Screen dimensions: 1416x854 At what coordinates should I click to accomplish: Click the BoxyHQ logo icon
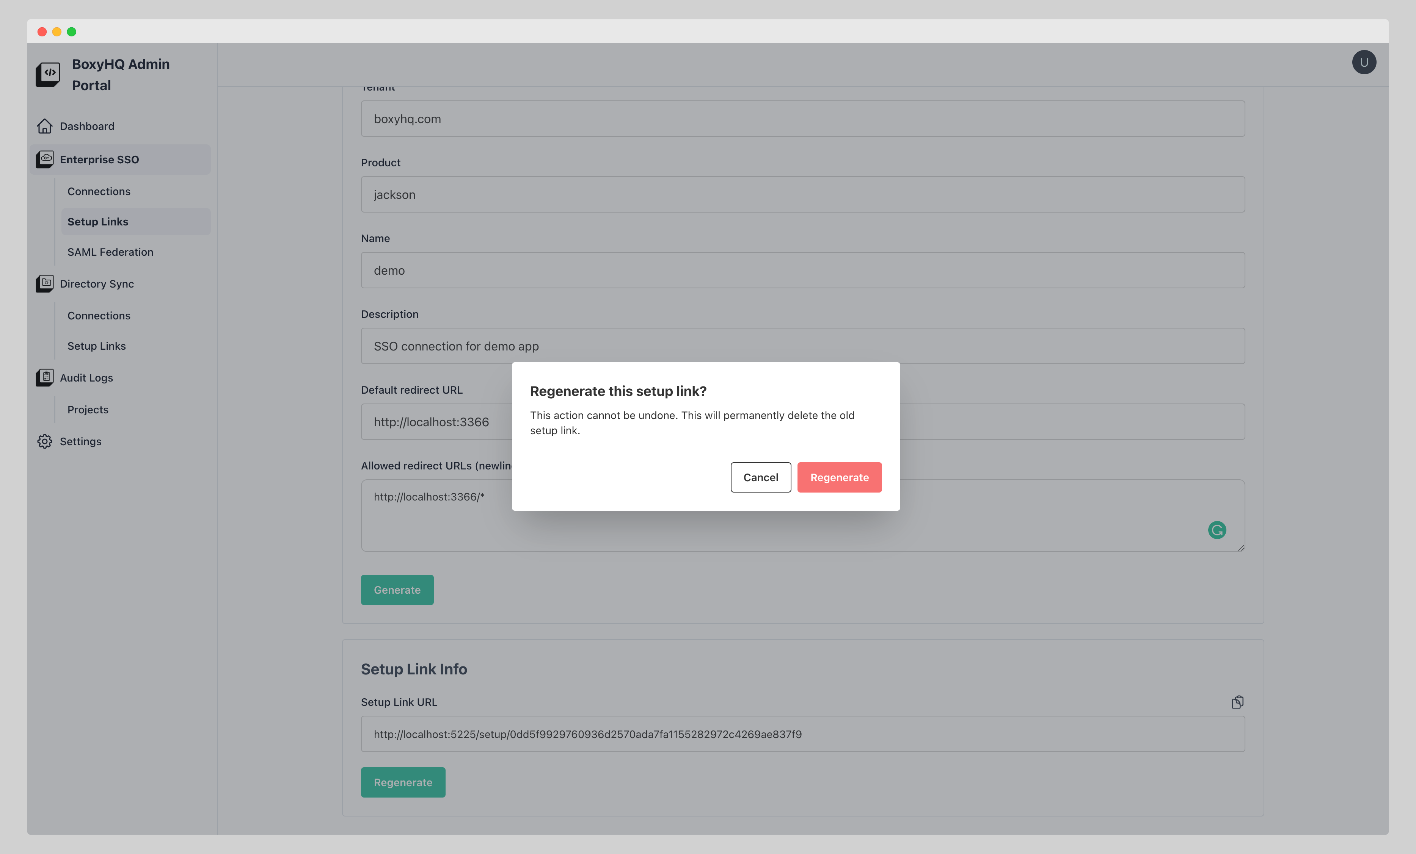[x=48, y=74]
